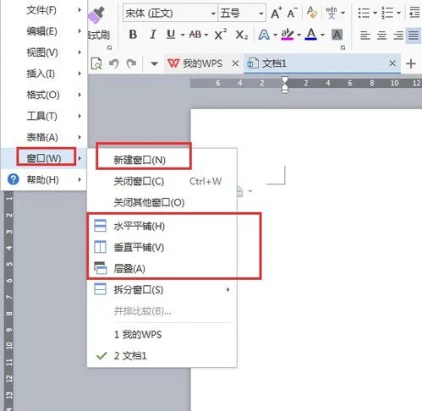Apply subscript formatting
The image size is (422, 411).
(x=242, y=36)
